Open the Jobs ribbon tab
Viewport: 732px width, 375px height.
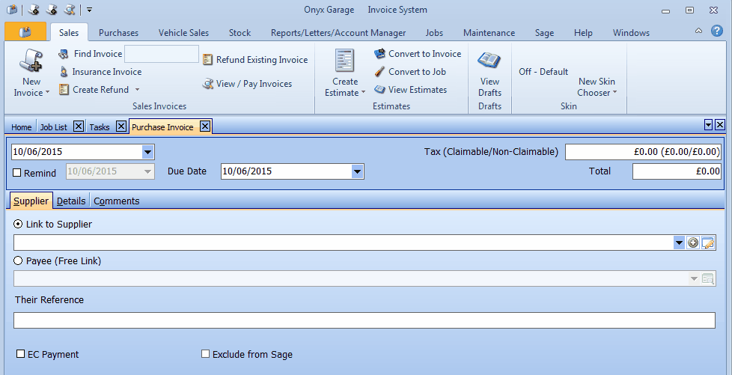point(435,33)
